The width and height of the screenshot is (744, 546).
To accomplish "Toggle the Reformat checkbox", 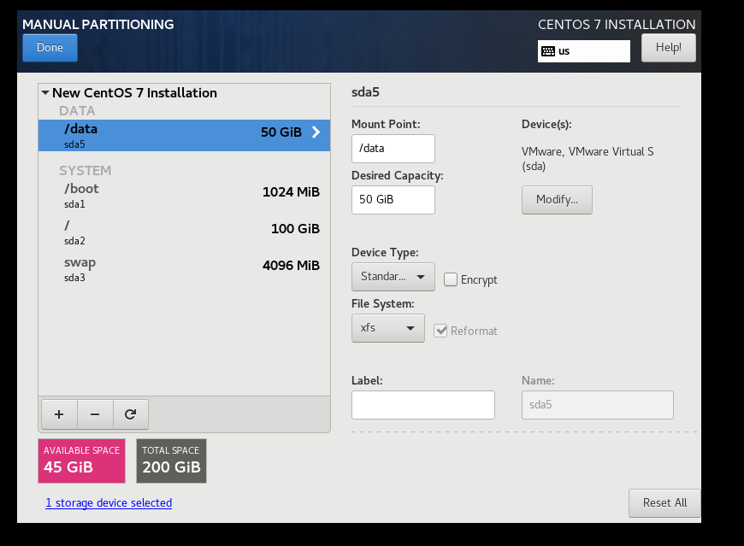I will tap(440, 331).
